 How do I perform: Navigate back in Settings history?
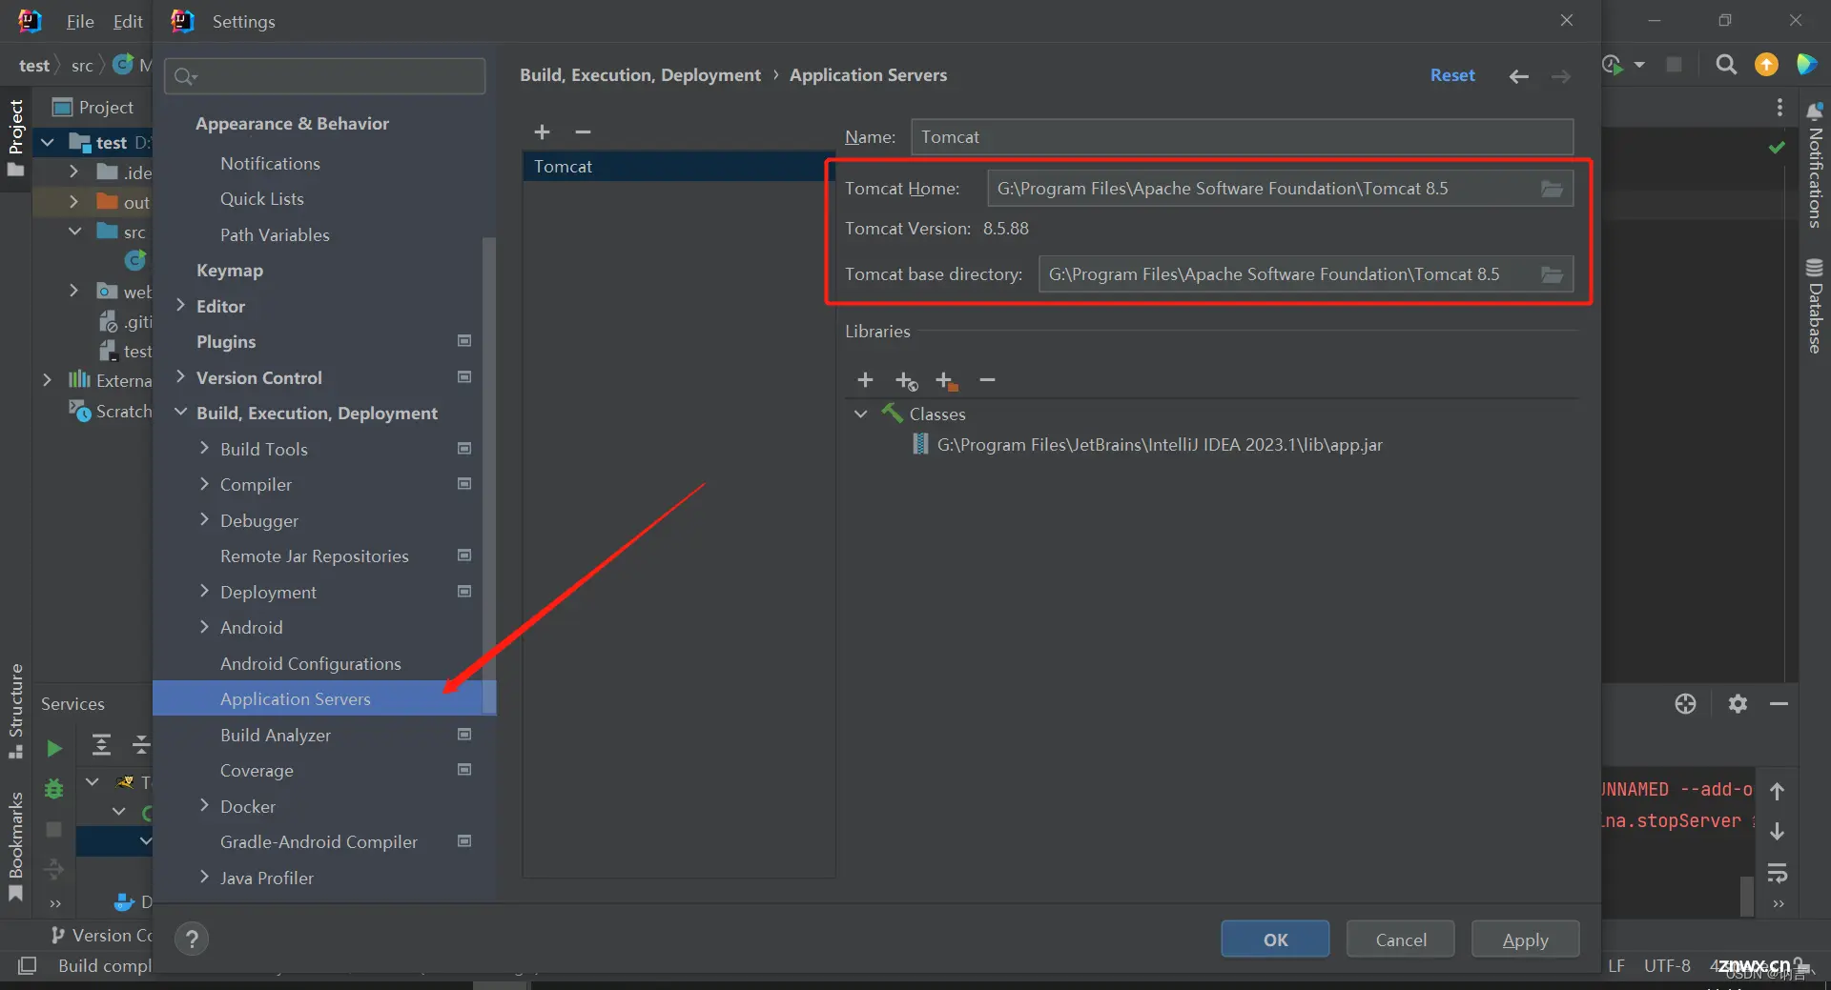(1519, 76)
